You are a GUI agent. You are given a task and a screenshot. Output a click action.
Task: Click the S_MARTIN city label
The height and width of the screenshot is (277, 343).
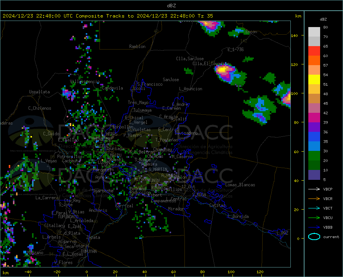tap(158, 170)
